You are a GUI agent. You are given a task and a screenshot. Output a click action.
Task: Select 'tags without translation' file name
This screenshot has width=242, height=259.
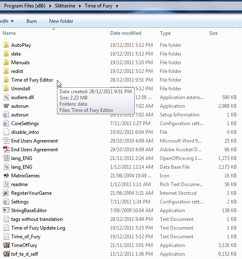tap(37, 219)
